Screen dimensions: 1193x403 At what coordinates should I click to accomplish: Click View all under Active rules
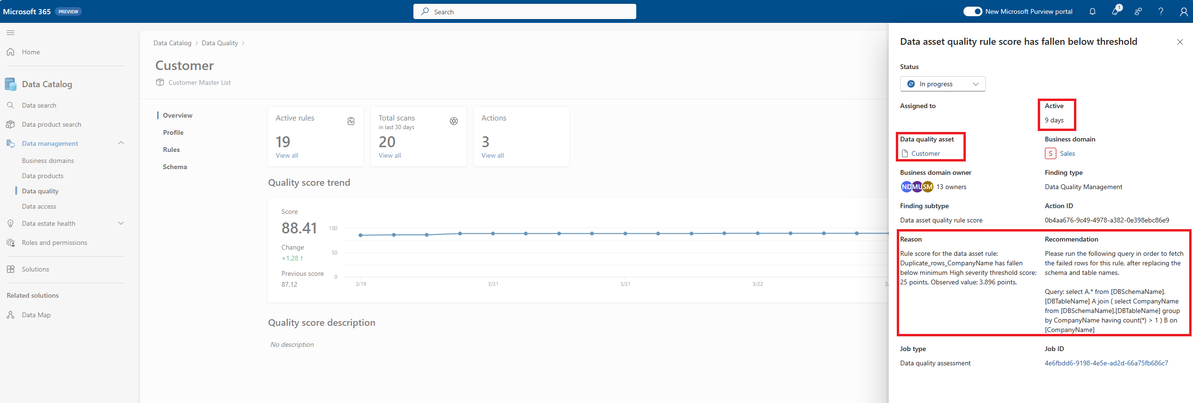coord(287,155)
